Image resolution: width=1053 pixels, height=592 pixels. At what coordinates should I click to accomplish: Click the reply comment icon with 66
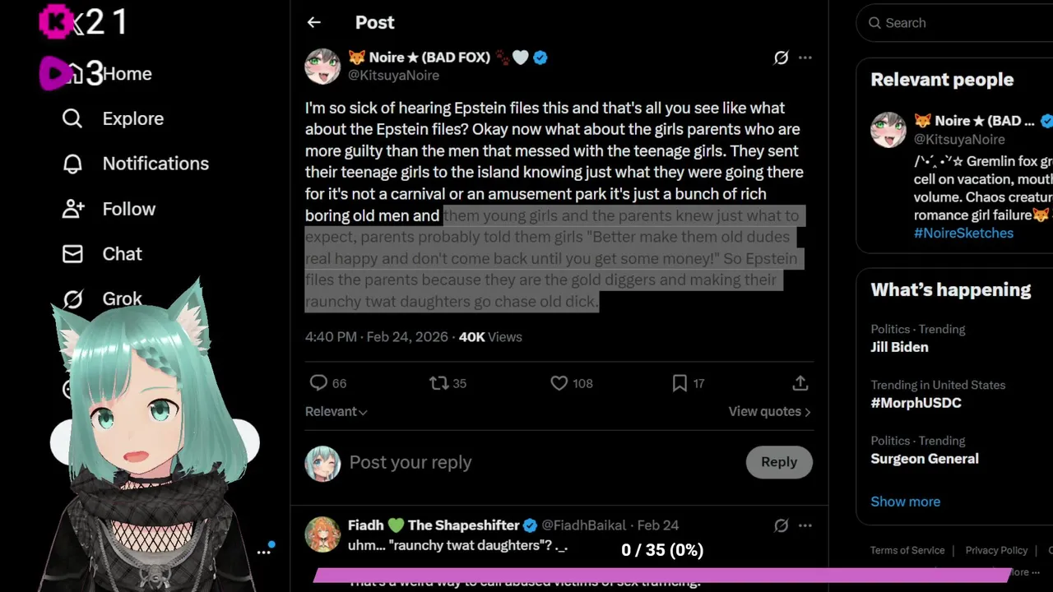click(x=319, y=383)
